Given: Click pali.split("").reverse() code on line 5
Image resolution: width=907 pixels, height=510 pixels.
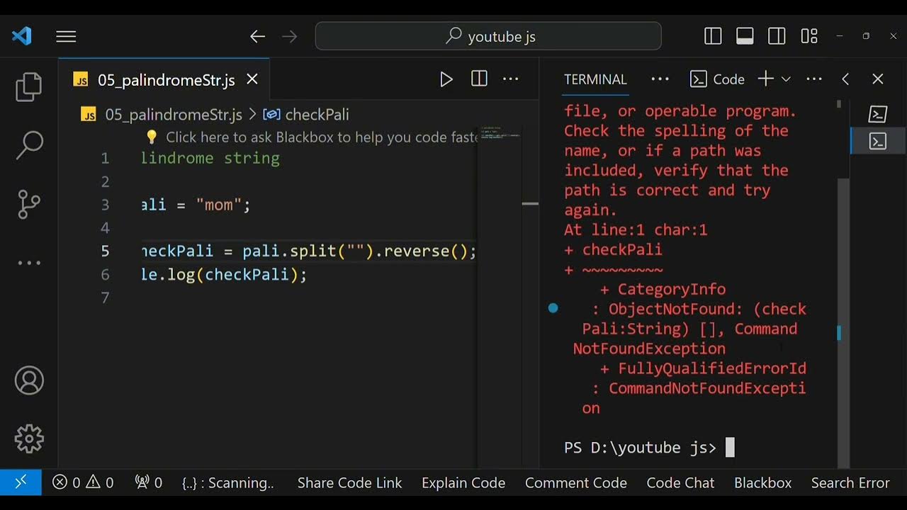Looking at the screenshot, I should point(355,251).
